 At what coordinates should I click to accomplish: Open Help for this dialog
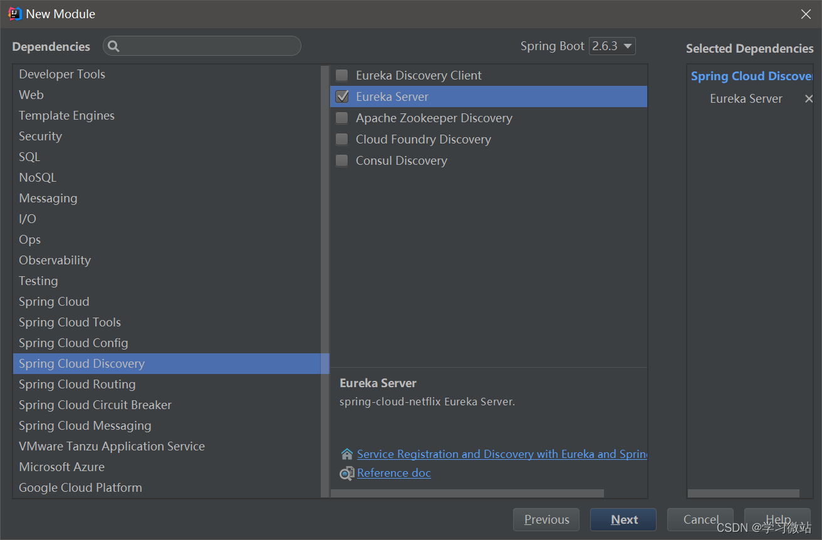(x=778, y=519)
